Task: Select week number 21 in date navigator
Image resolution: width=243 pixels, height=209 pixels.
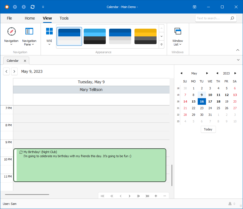Action: (178, 108)
